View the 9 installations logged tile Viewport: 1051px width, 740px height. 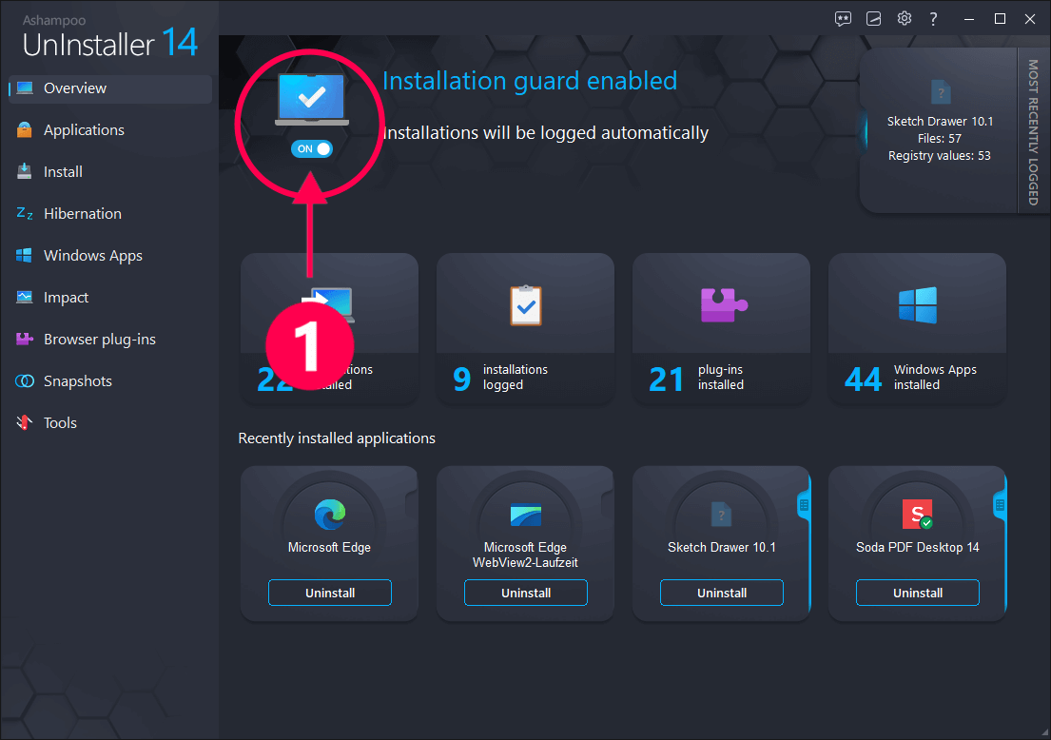point(525,328)
